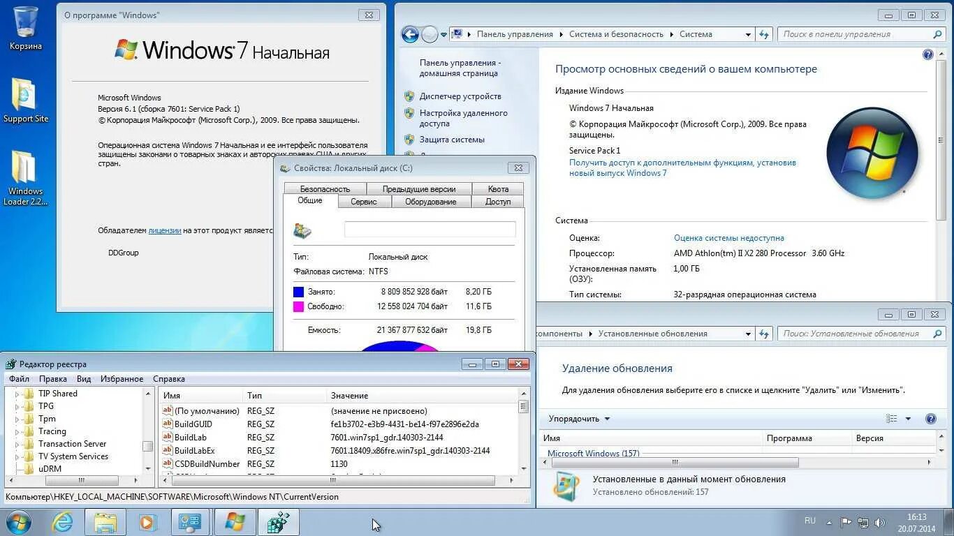This screenshot has width=954, height=536.
Task: Open the Правка menu in Registry Editor
Action: [x=53, y=379]
